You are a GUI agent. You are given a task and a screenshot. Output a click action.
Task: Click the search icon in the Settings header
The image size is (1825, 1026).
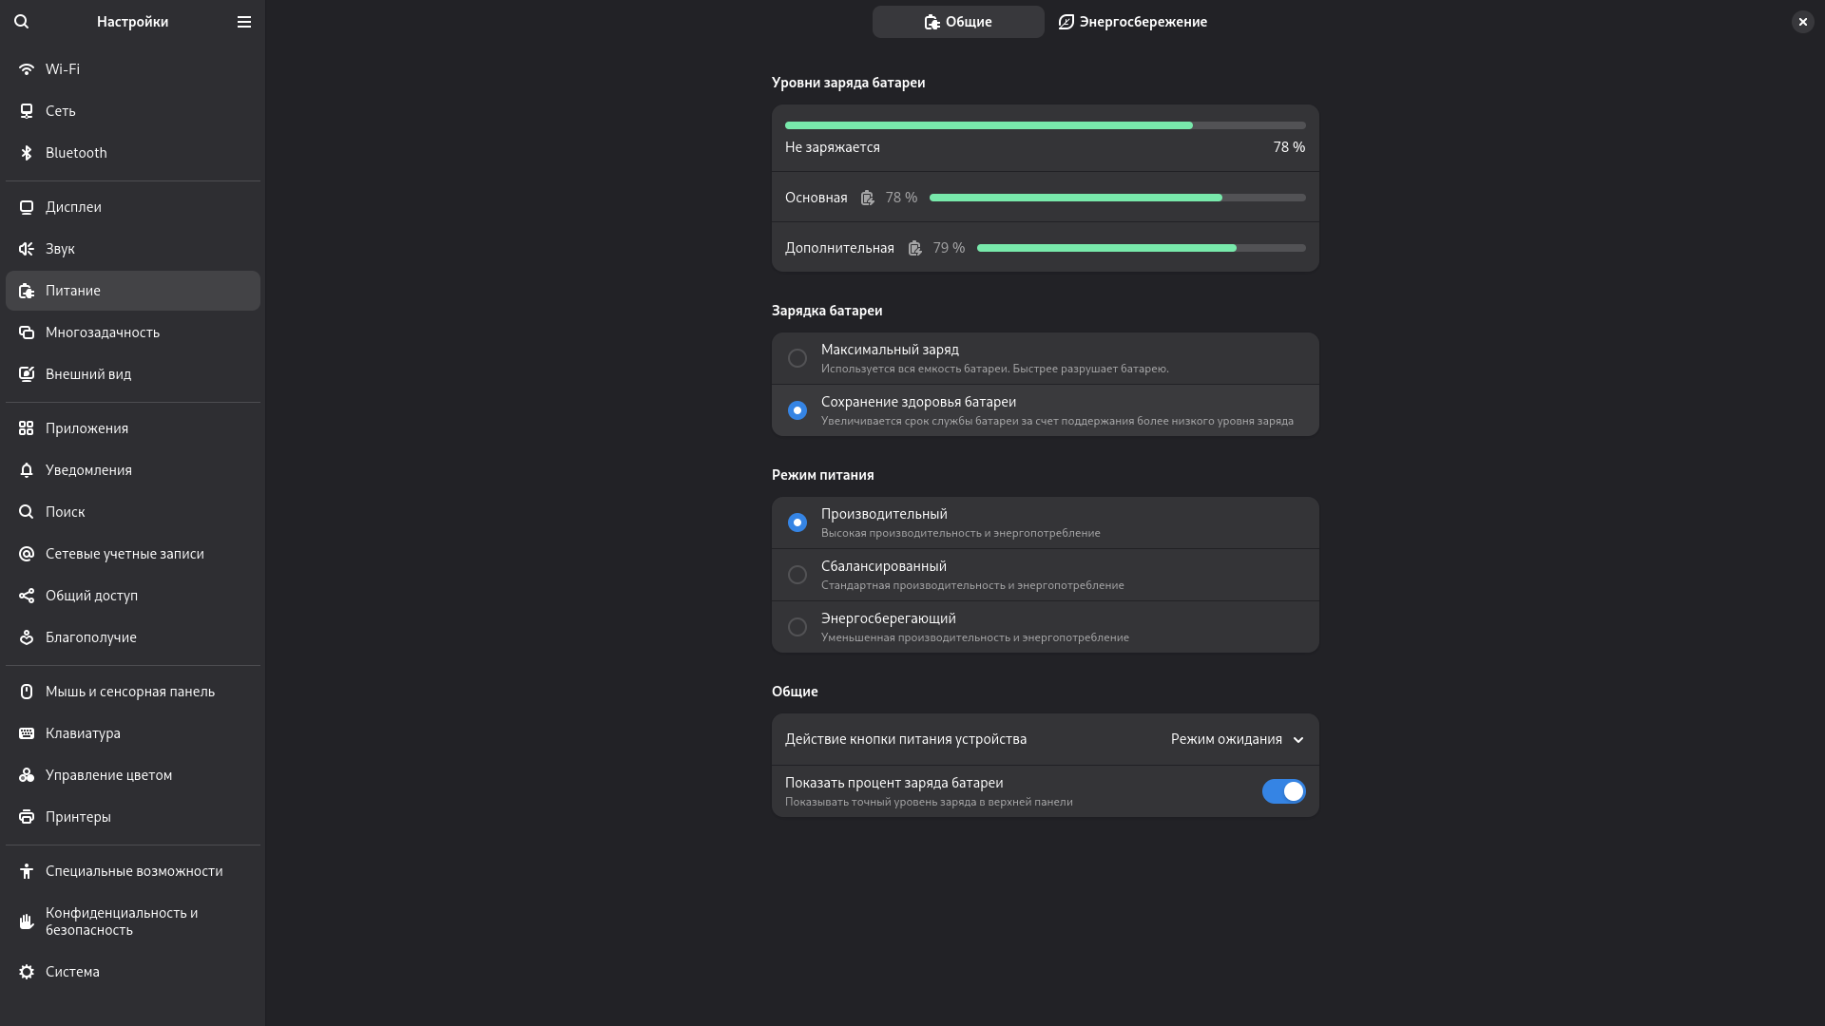[x=22, y=22]
